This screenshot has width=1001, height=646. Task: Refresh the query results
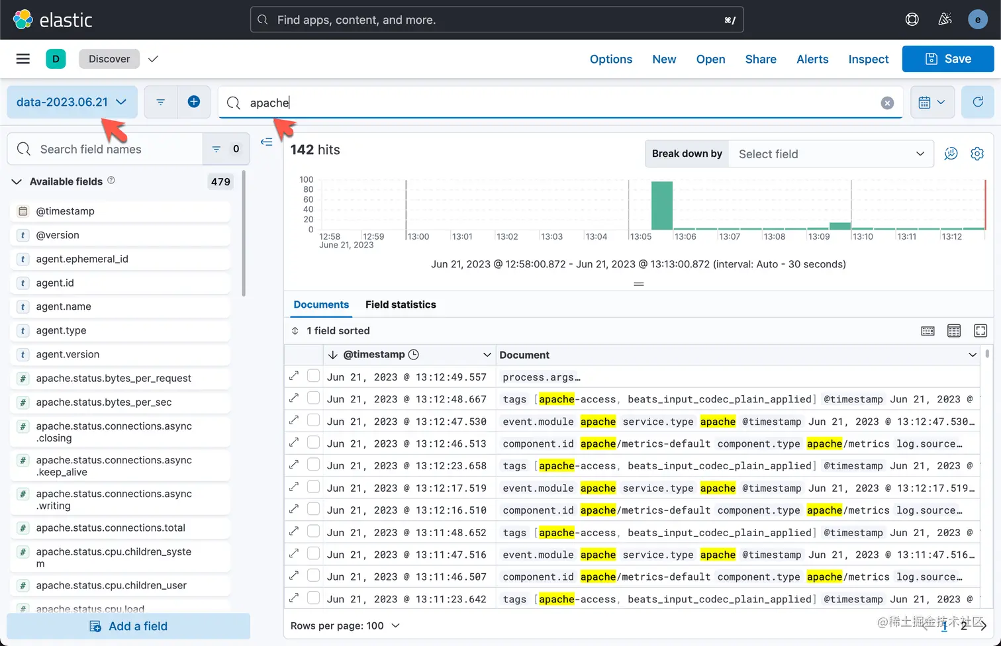click(978, 102)
